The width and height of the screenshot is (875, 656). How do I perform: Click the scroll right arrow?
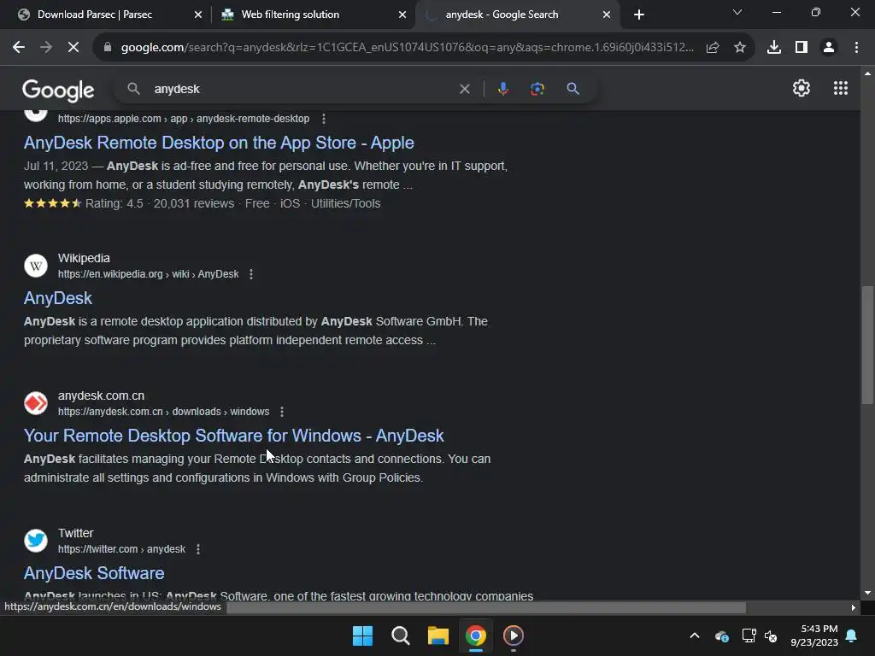[x=854, y=607]
